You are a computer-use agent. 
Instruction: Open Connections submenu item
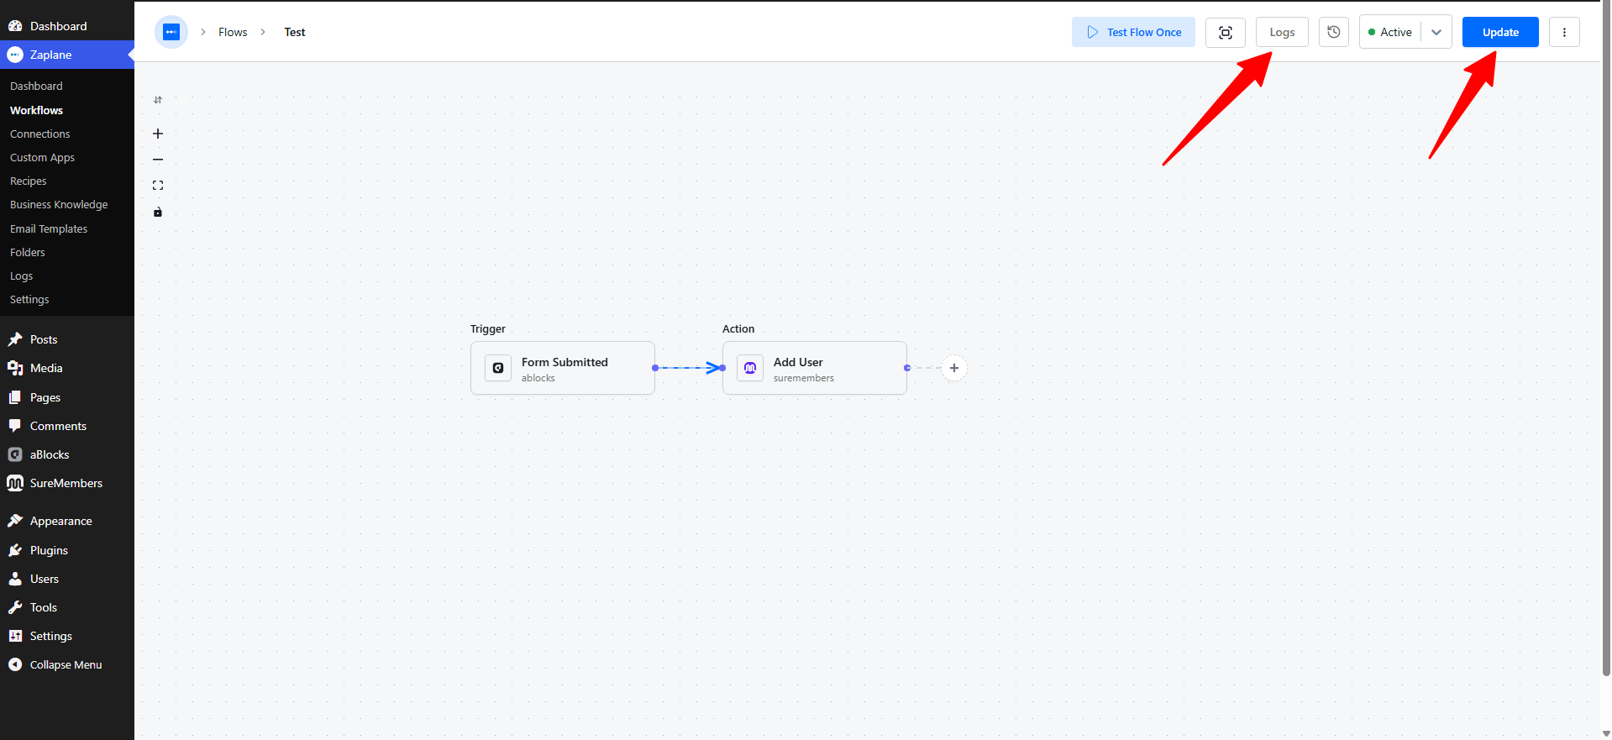click(x=39, y=134)
